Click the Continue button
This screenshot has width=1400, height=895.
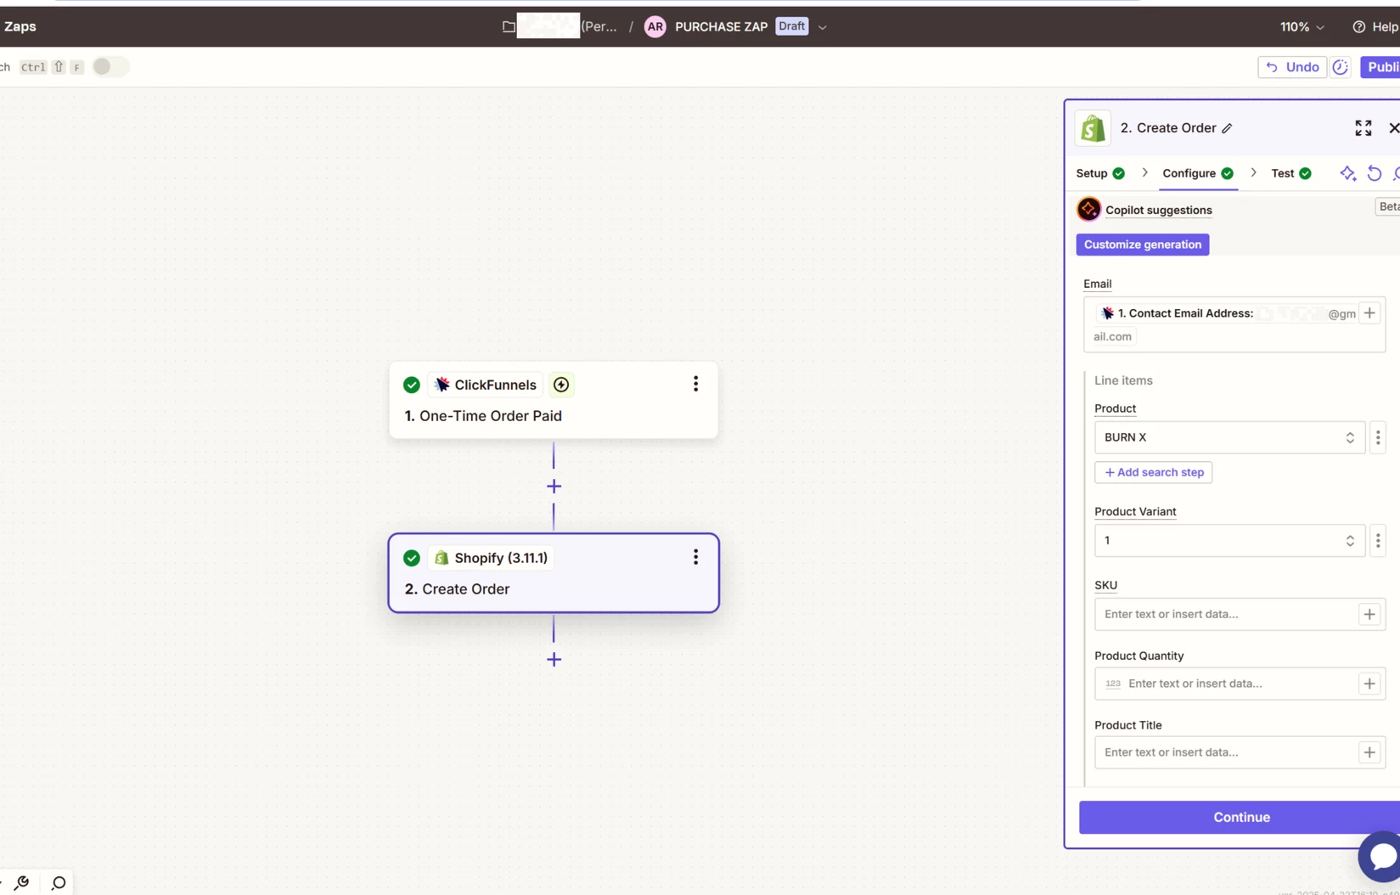(x=1240, y=817)
